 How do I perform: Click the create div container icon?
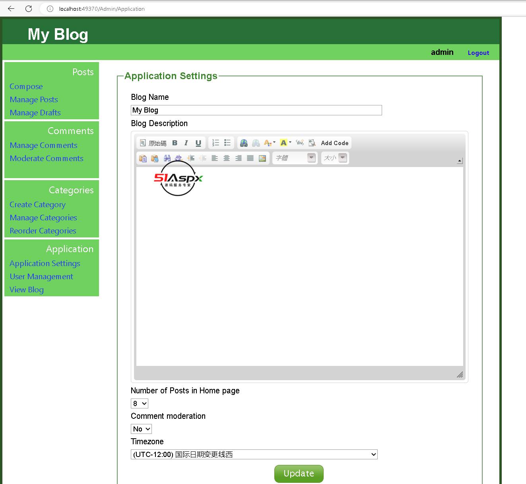[x=300, y=143]
